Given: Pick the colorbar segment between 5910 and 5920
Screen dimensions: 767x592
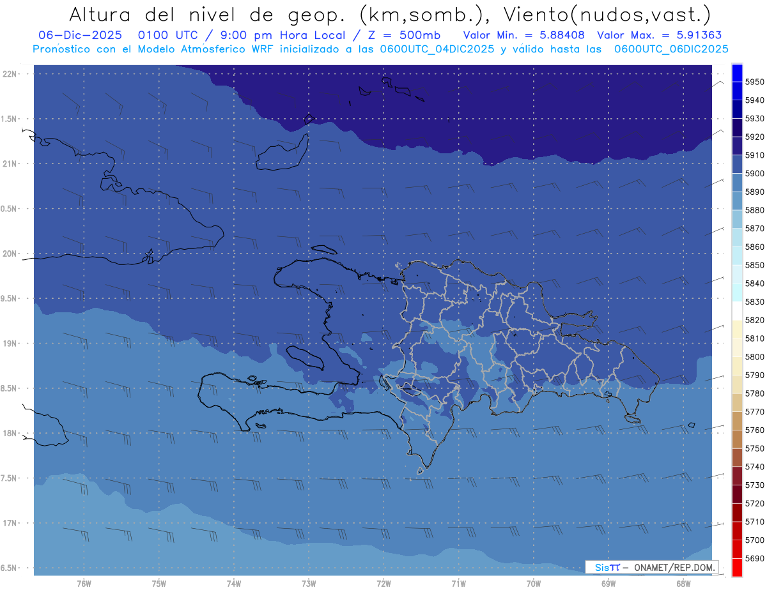Looking at the screenshot, I should pos(737,146).
